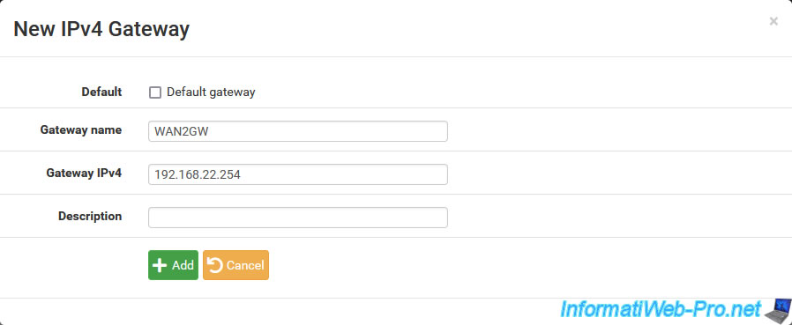The width and height of the screenshot is (792, 325).
Task: Click the 'New IPv4 Gateway' dialog heading
Action: pos(101,29)
